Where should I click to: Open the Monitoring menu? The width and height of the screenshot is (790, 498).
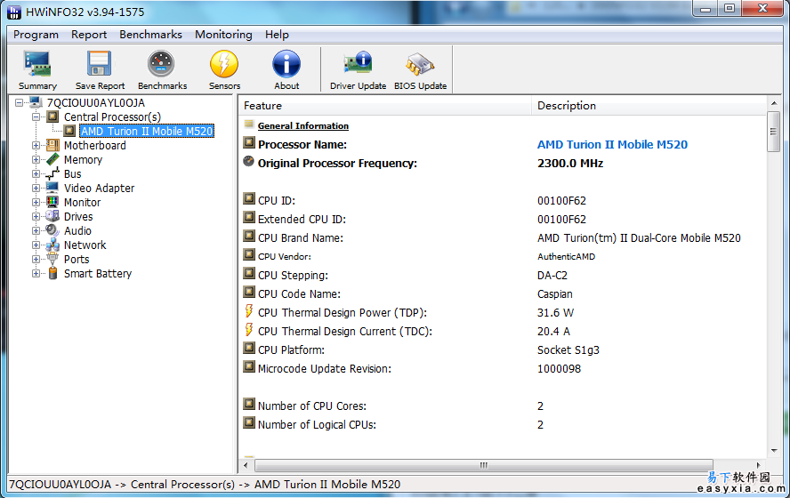pos(223,35)
